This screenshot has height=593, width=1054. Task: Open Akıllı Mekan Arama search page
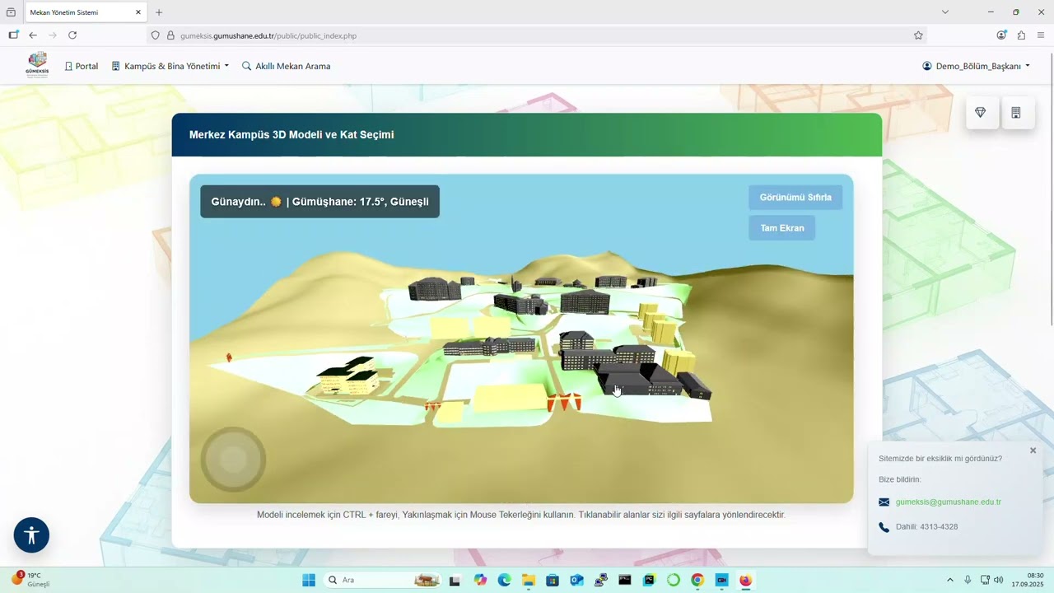(287, 66)
